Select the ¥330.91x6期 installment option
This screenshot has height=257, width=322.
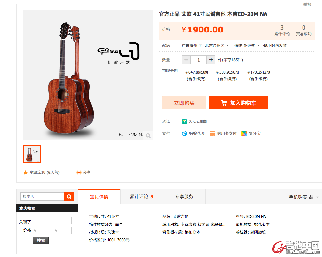[227, 75]
